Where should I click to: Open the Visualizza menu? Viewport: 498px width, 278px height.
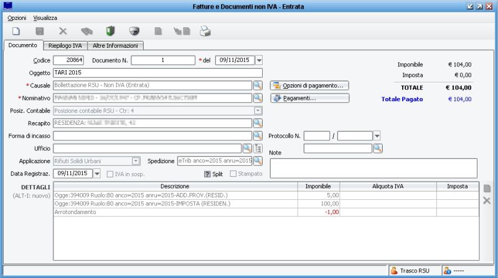(45, 18)
